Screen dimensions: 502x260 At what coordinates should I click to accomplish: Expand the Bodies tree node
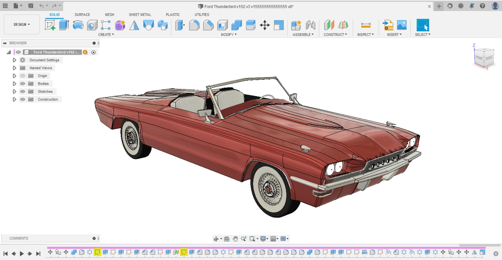[14, 84]
